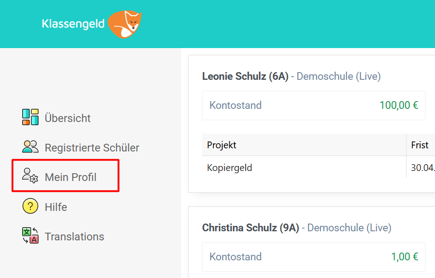
Task: Click the Klassengeld fox logo
Action: point(125,24)
